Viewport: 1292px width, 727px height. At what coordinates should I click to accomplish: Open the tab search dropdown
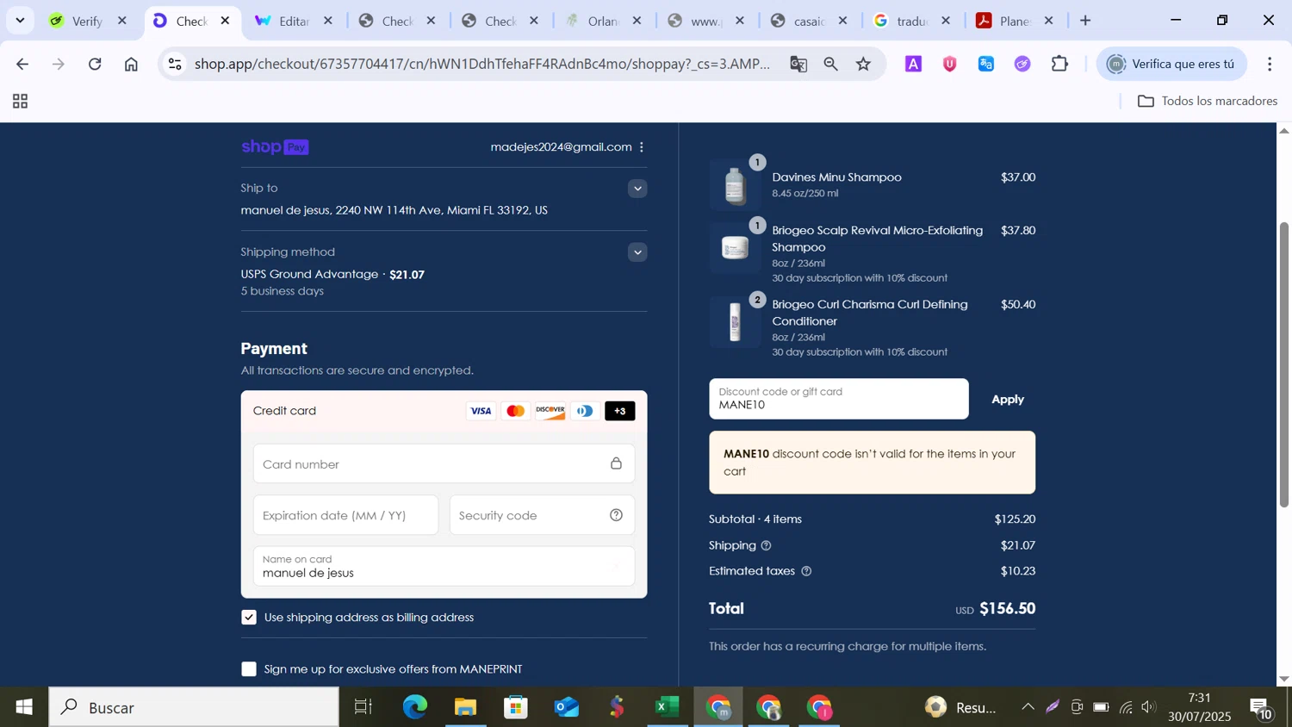tap(20, 21)
